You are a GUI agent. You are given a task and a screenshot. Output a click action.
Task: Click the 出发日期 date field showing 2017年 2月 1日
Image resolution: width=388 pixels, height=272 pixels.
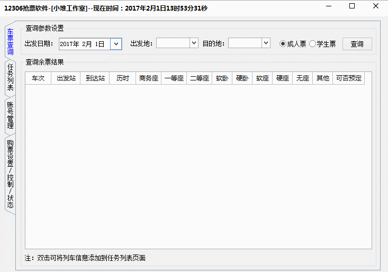(84, 44)
